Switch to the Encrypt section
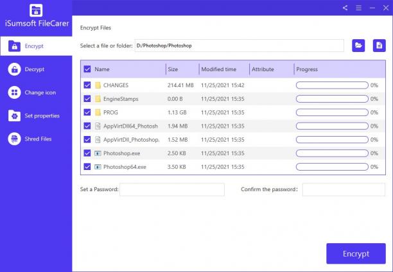The image size is (393, 272). tap(37, 46)
